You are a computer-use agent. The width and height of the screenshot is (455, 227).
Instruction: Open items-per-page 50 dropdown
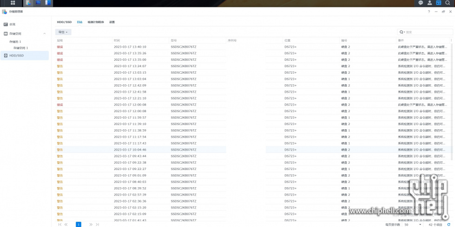(x=413, y=224)
